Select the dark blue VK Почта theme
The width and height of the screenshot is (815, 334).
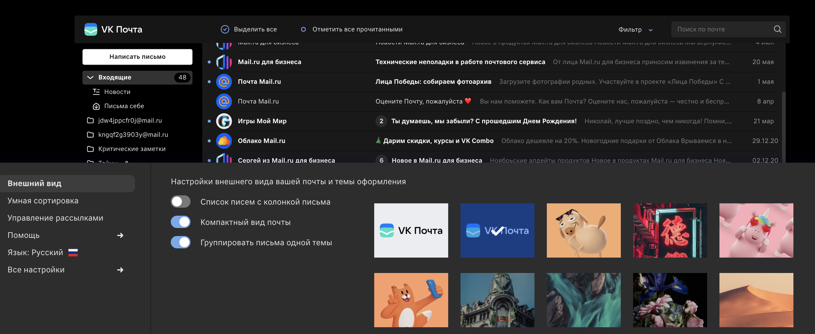pyautogui.click(x=497, y=230)
